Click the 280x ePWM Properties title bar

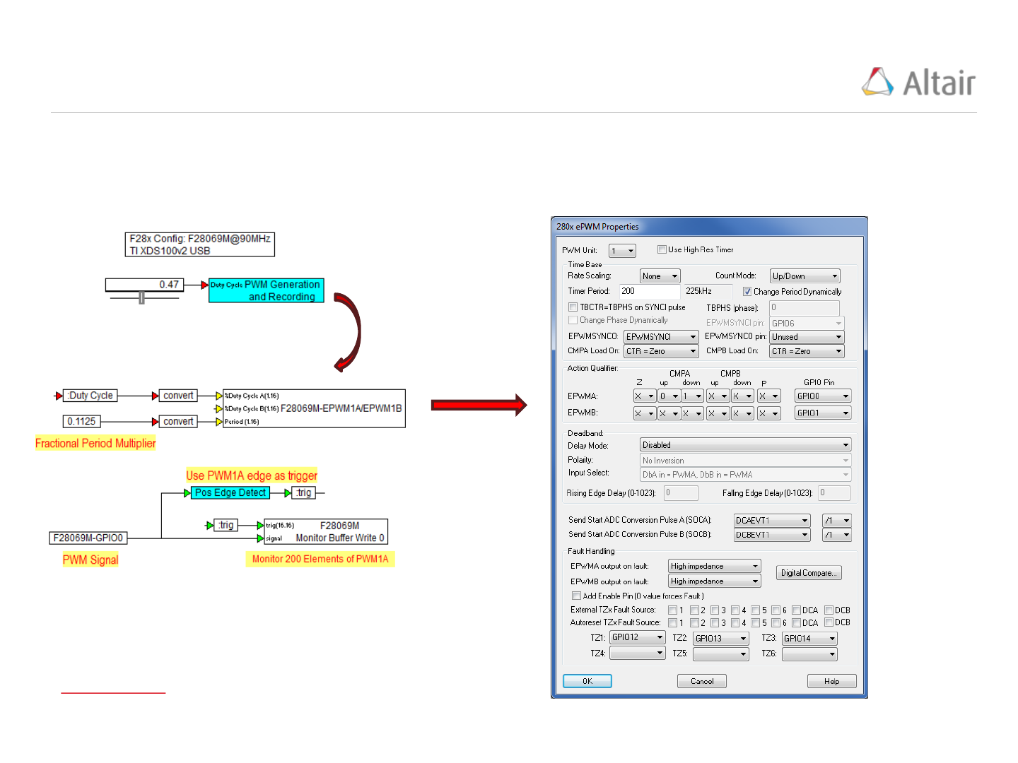[x=709, y=226]
